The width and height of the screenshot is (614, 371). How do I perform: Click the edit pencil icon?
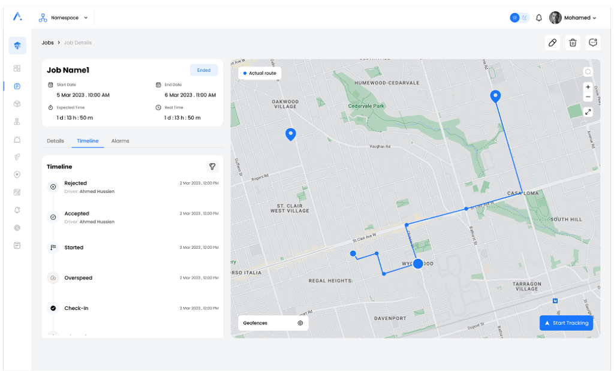coord(552,43)
